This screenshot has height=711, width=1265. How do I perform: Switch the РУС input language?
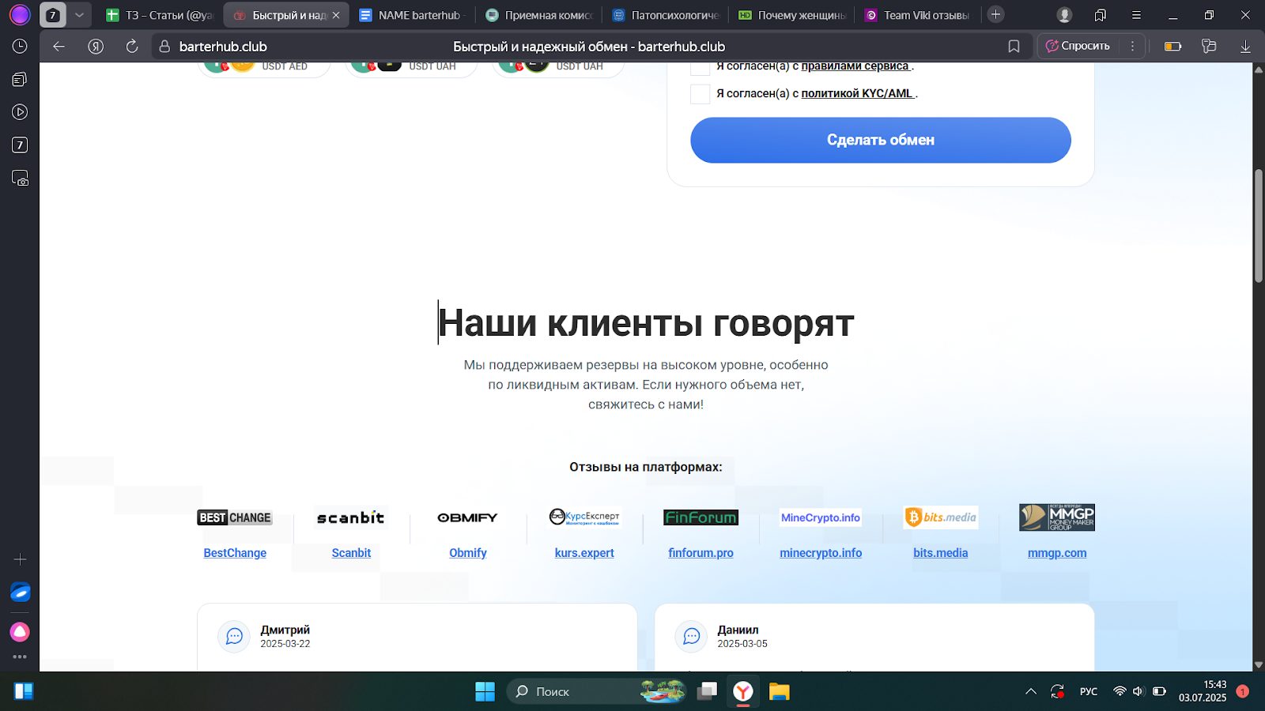pyautogui.click(x=1089, y=691)
